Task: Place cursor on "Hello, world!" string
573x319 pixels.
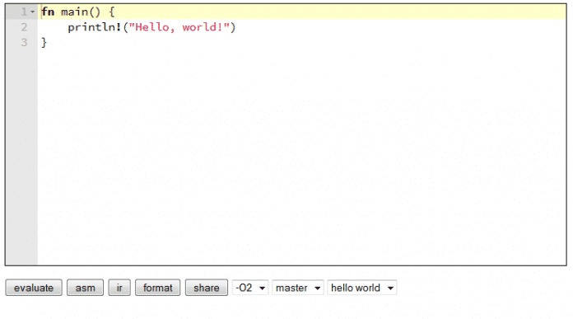Action: click(x=179, y=27)
